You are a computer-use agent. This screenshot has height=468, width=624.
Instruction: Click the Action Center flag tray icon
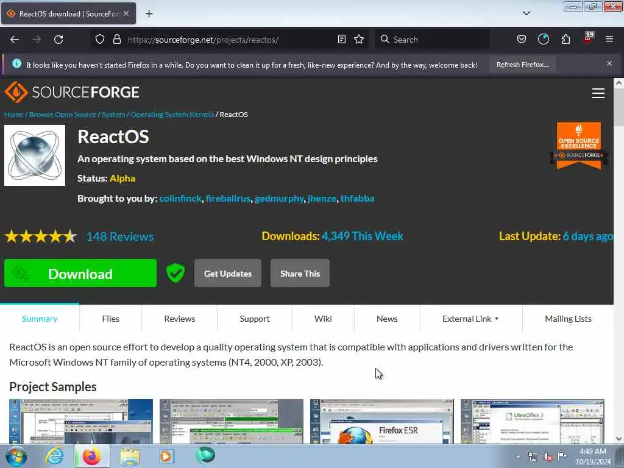click(x=562, y=456)
